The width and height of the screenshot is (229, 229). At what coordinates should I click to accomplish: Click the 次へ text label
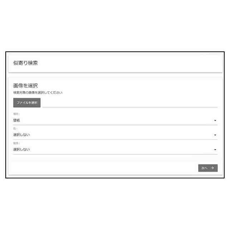point(204,168)
